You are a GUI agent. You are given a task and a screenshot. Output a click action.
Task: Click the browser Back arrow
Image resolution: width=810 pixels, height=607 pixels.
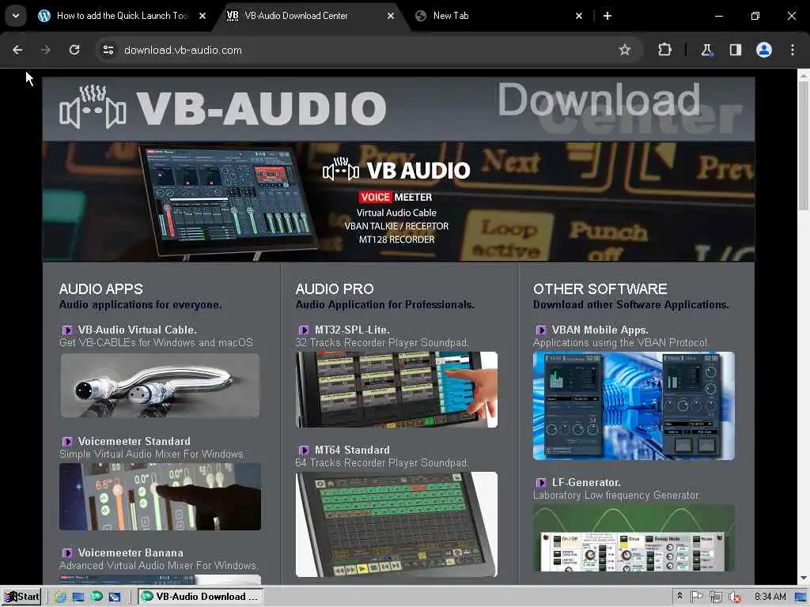(x=17, y=50)
